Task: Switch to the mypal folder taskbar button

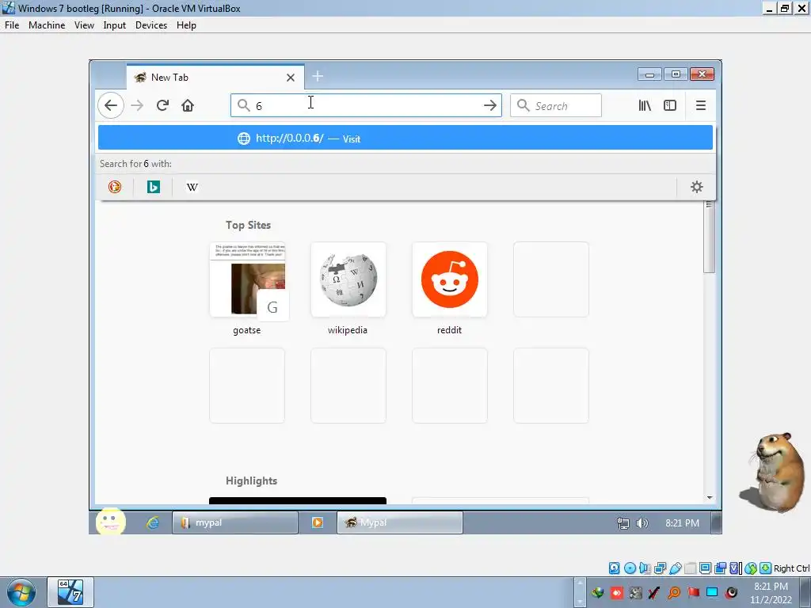Action: click(x=234, y=522)
